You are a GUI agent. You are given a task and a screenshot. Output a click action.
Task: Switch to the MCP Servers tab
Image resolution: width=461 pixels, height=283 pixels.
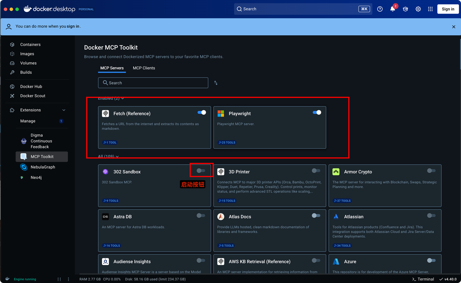pyautogui.click(x=112, y=68)
